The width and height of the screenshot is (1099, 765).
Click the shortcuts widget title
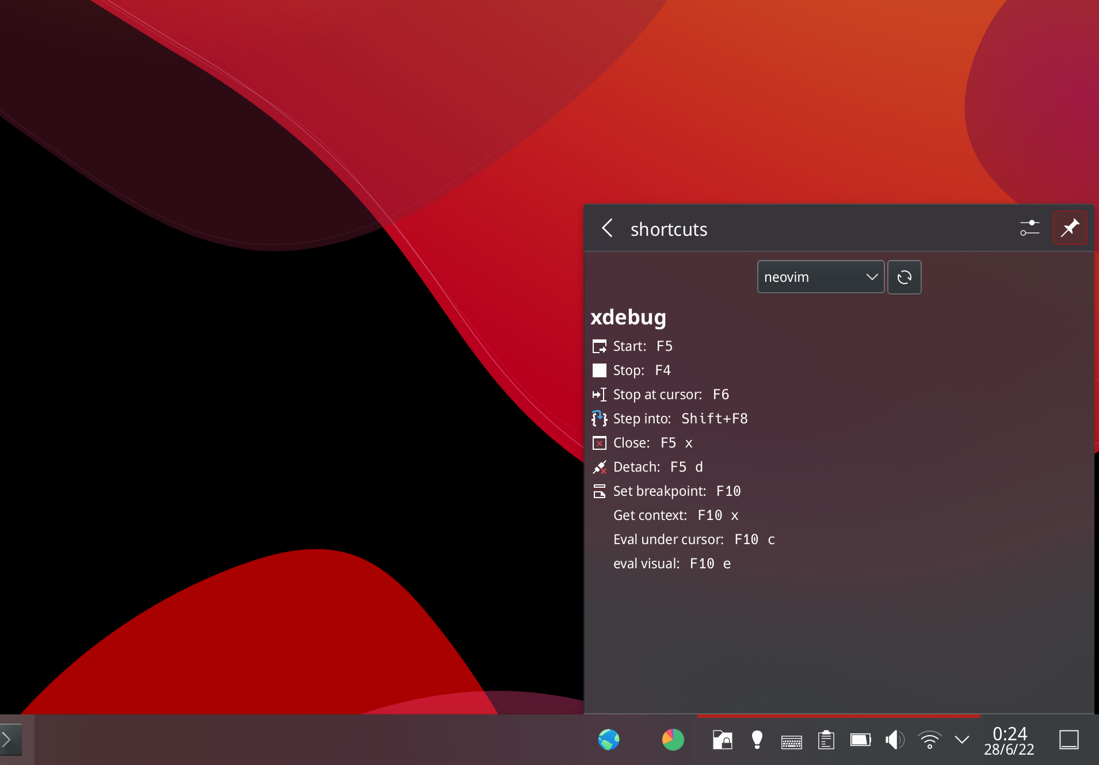pos(669,229)
